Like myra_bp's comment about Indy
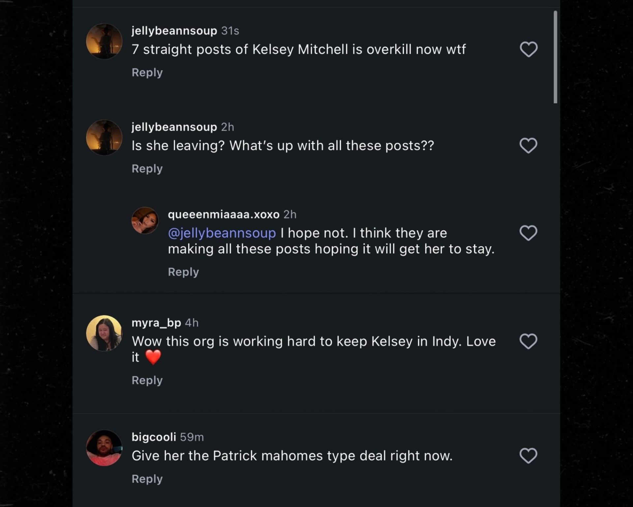 point(528,341)
